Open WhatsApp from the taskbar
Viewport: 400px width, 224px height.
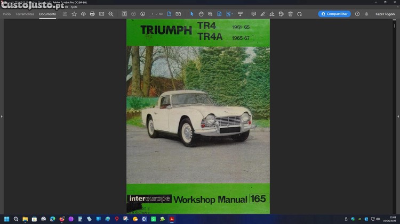click(153, 219)
